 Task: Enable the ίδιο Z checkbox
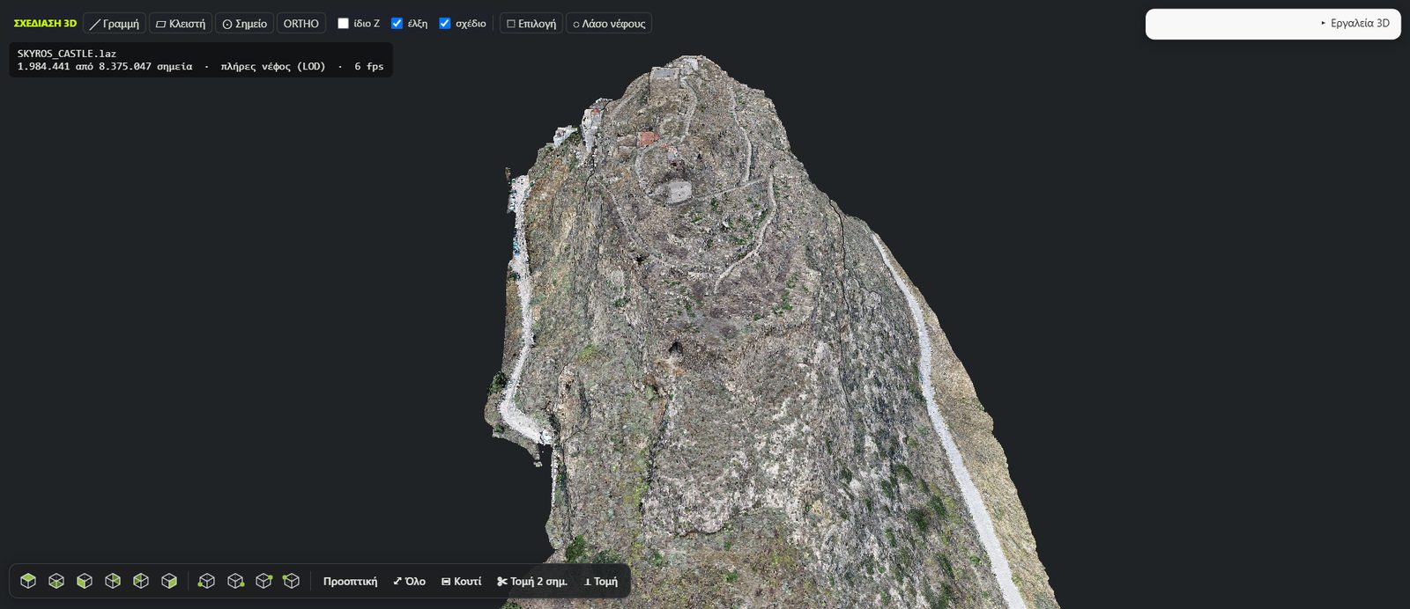pyautogui.click(x=344, y=24)
